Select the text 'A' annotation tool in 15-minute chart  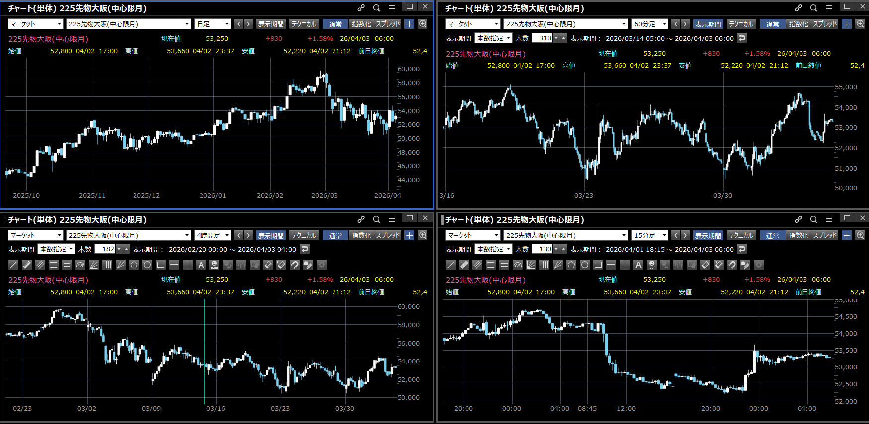[x=638, y=265]
